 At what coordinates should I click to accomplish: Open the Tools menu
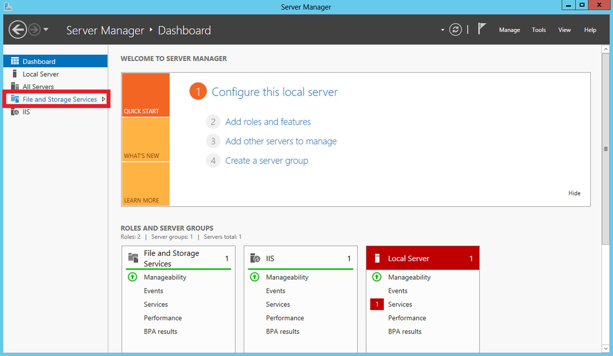click(539, 30)
